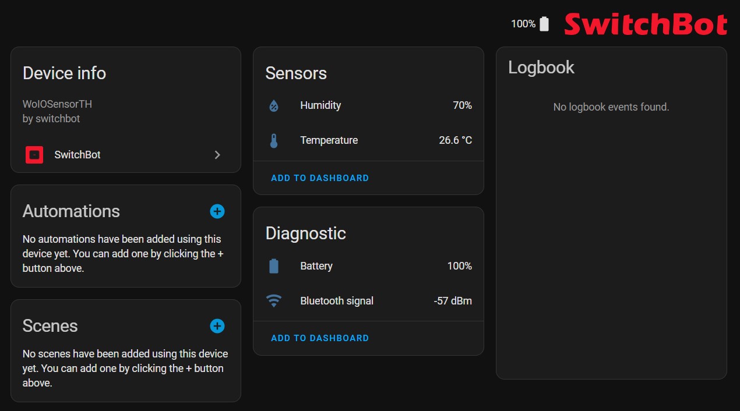Open the Bluetooth signal entity row
740x411 pixels.
tap(368, 301)
